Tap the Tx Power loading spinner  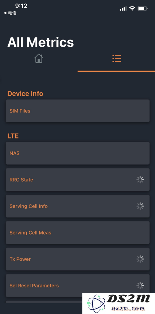click(x=140, y=259)
